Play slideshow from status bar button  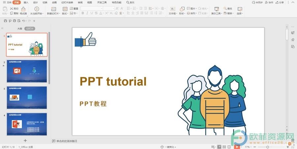(237, 147)
